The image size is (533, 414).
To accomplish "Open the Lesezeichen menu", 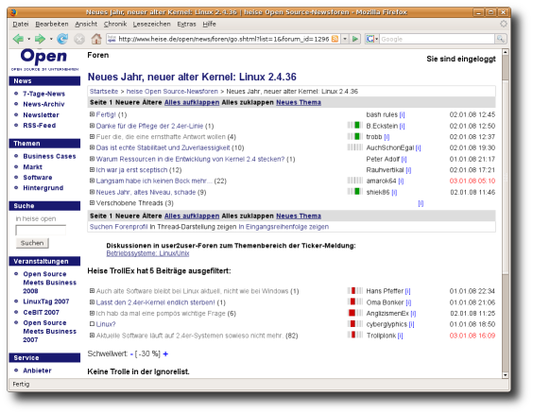I will point(151,25).
